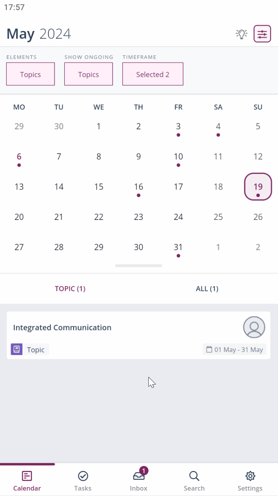Open the Search magnifier icon
278x496 pixels.
pos(194,476)
